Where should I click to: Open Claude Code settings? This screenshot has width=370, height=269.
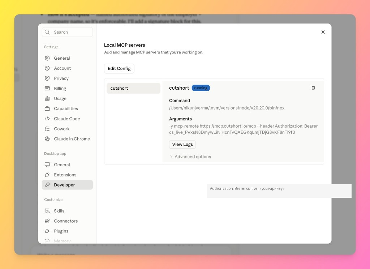[x=67, y=119]
